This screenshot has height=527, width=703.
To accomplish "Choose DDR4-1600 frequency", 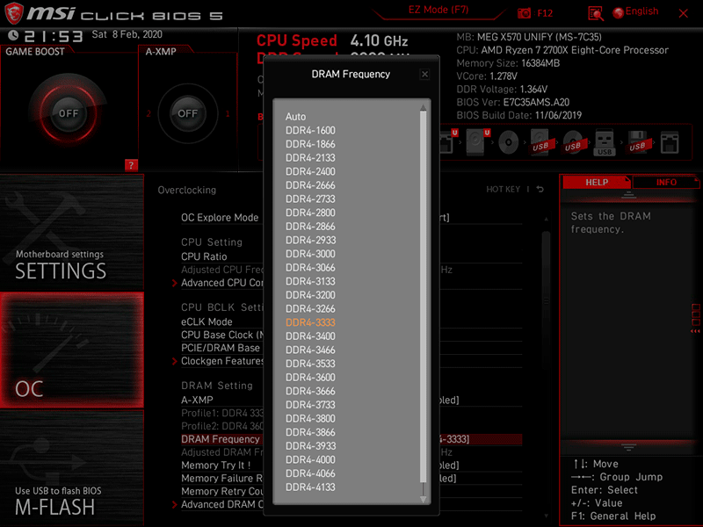I will [310, 130].
